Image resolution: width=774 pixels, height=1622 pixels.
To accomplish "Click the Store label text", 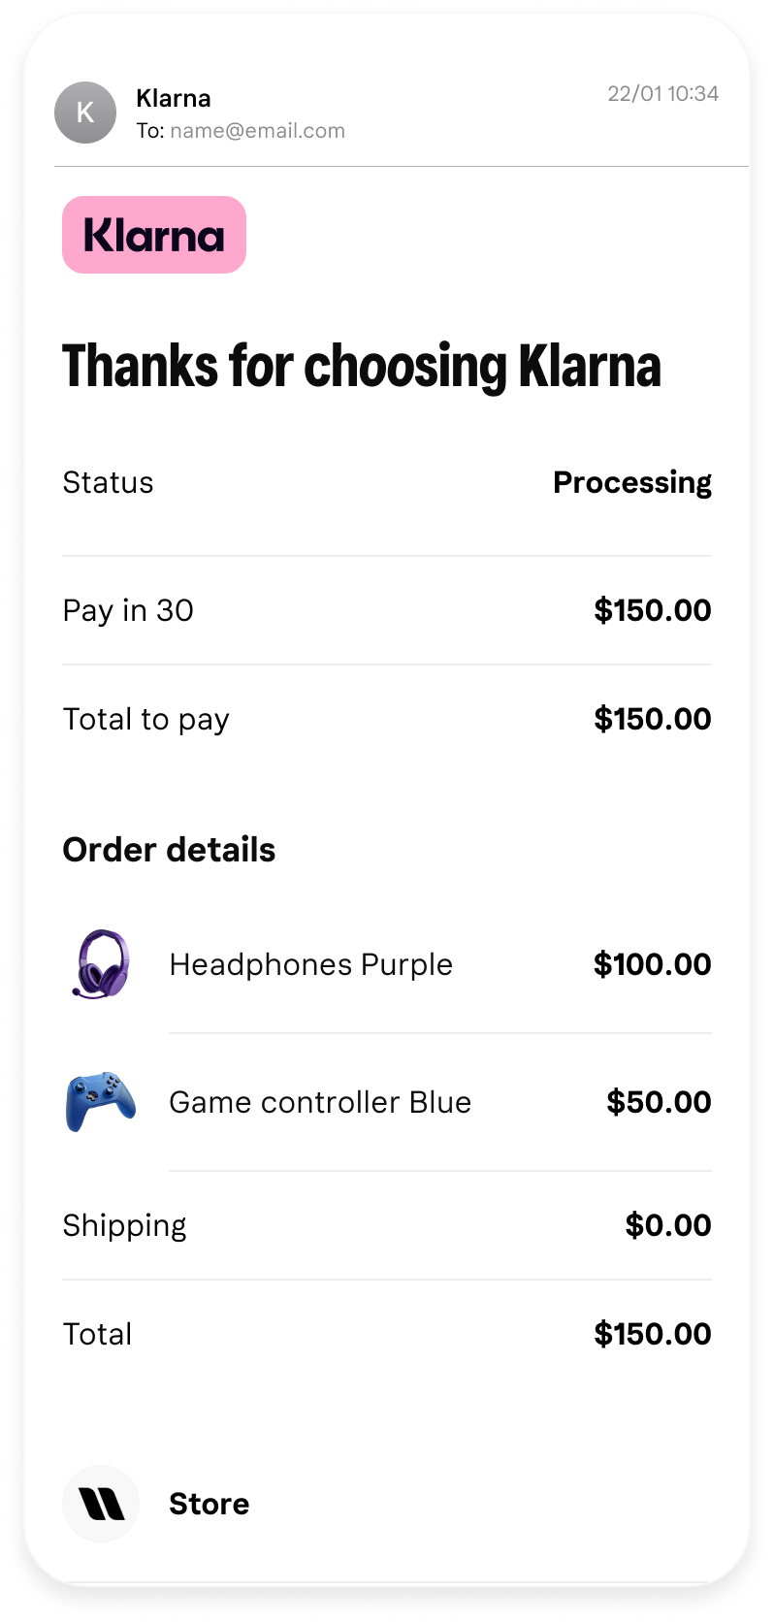I will point(210,1504).
